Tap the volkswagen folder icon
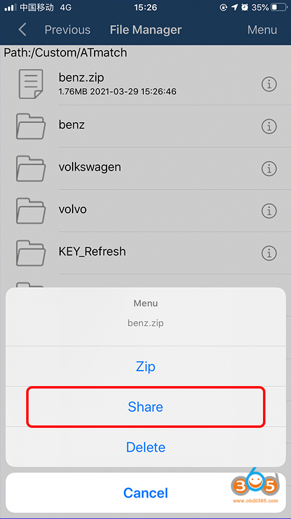This screenshot has width=291, height=519. [31, 169]
